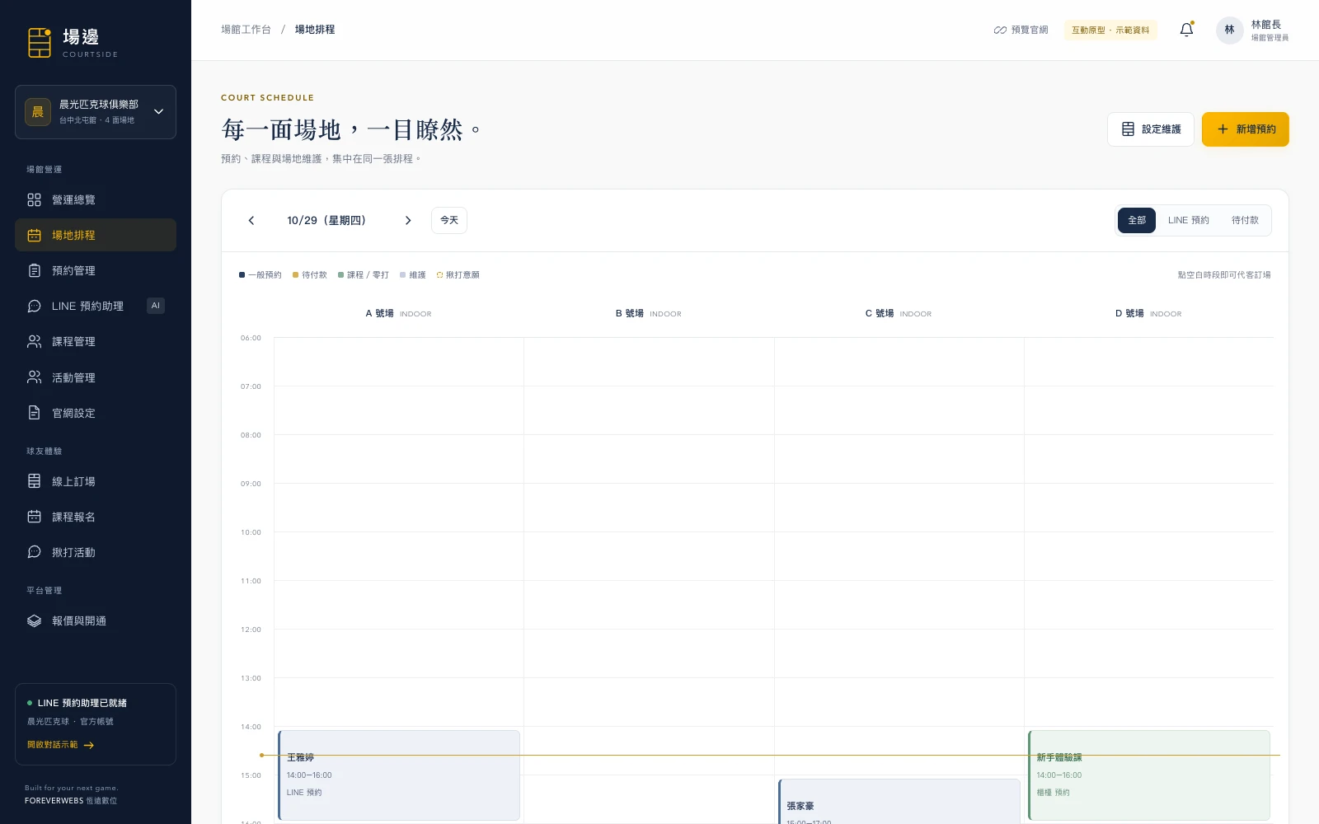Click the 營運總覽 grid icon

(x=34, y=199)
